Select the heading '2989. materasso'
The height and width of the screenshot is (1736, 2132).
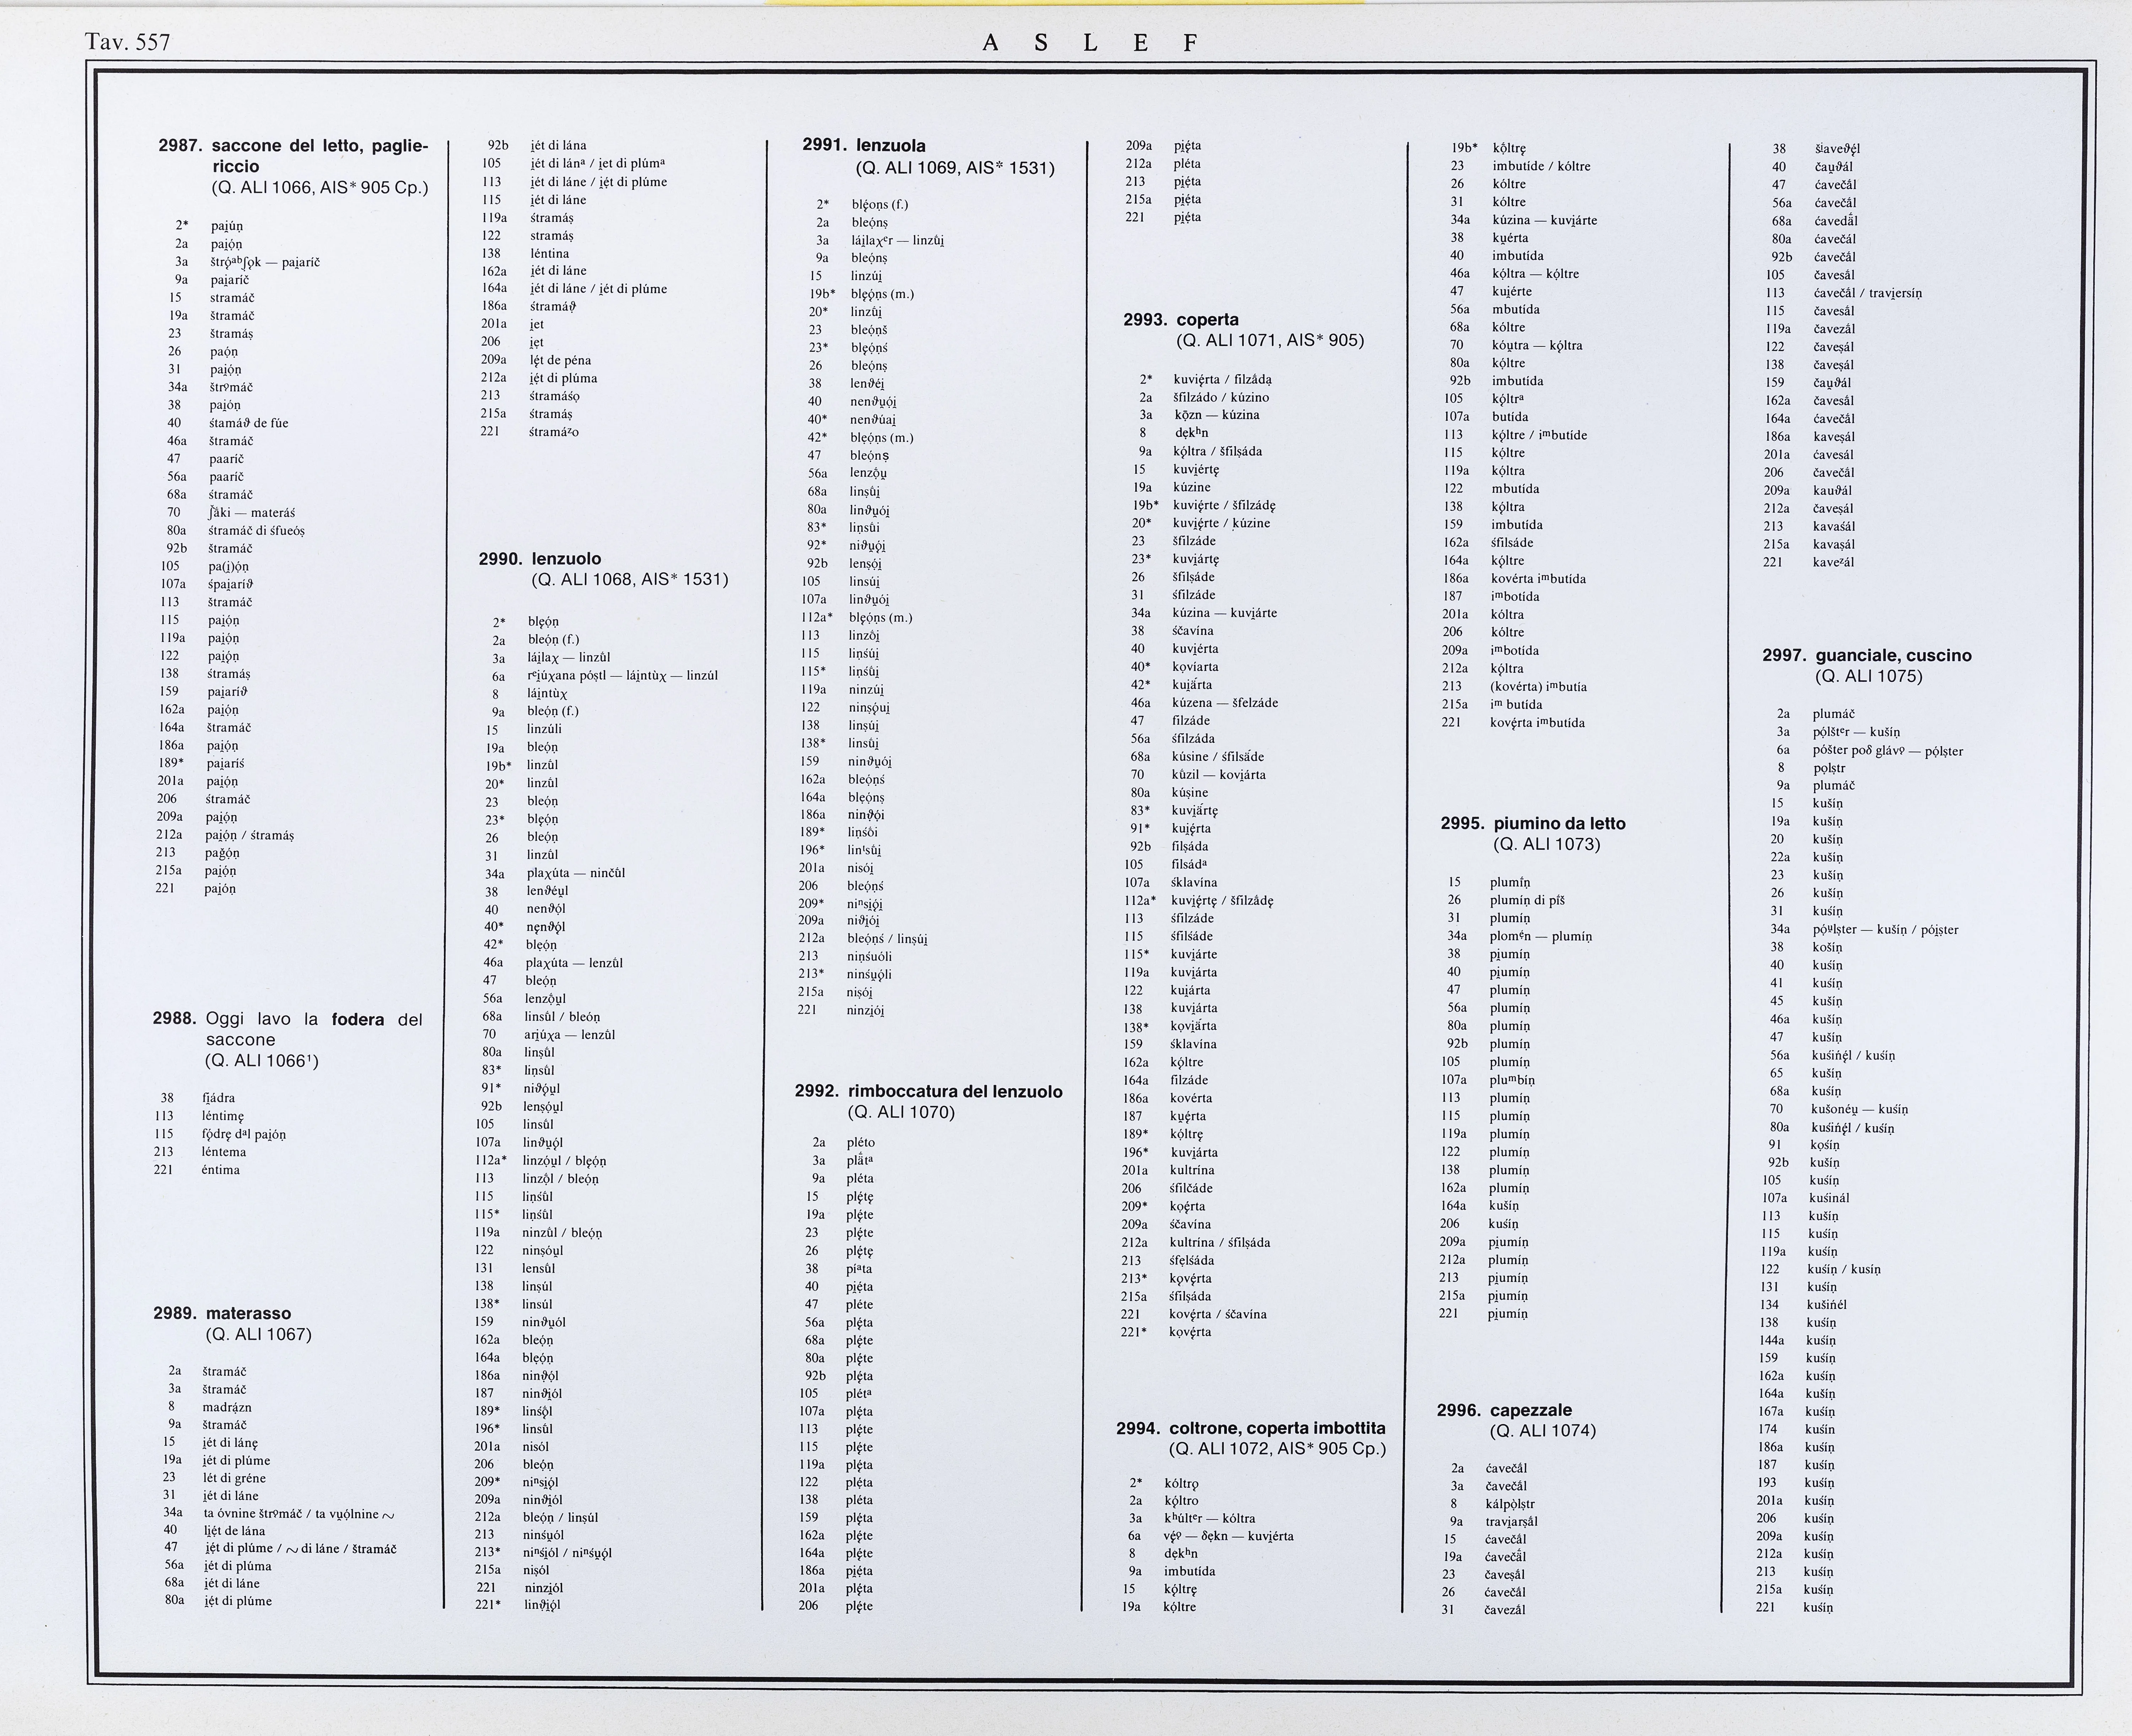(222, 1313)
